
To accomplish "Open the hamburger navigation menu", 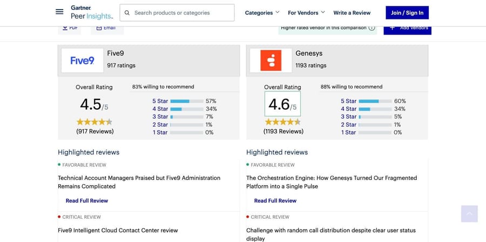I will click(59, 12).
